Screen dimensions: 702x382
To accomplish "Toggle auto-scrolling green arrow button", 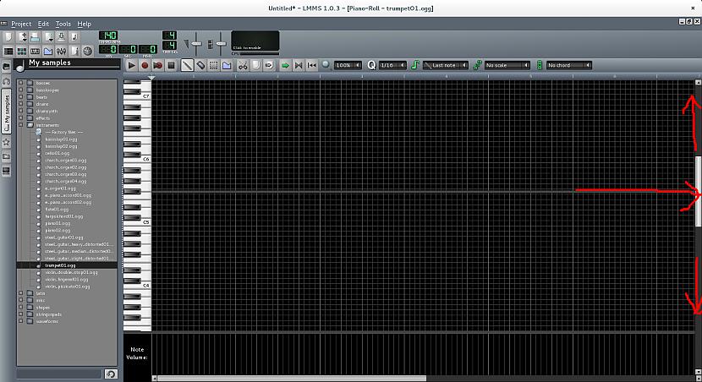I will coord(285,65).
